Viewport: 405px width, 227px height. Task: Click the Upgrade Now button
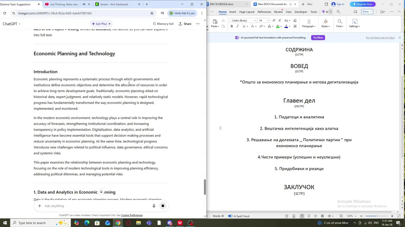(x=363, y=4)
